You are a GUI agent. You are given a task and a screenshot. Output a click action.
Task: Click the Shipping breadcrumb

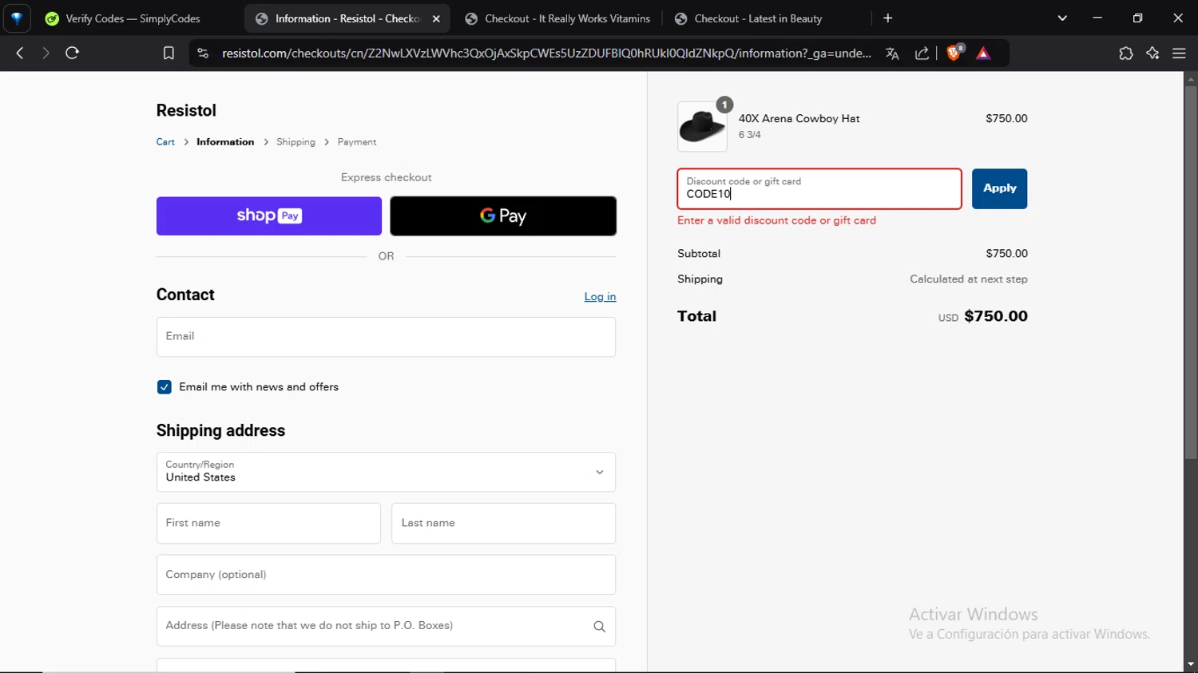(296, 142)
